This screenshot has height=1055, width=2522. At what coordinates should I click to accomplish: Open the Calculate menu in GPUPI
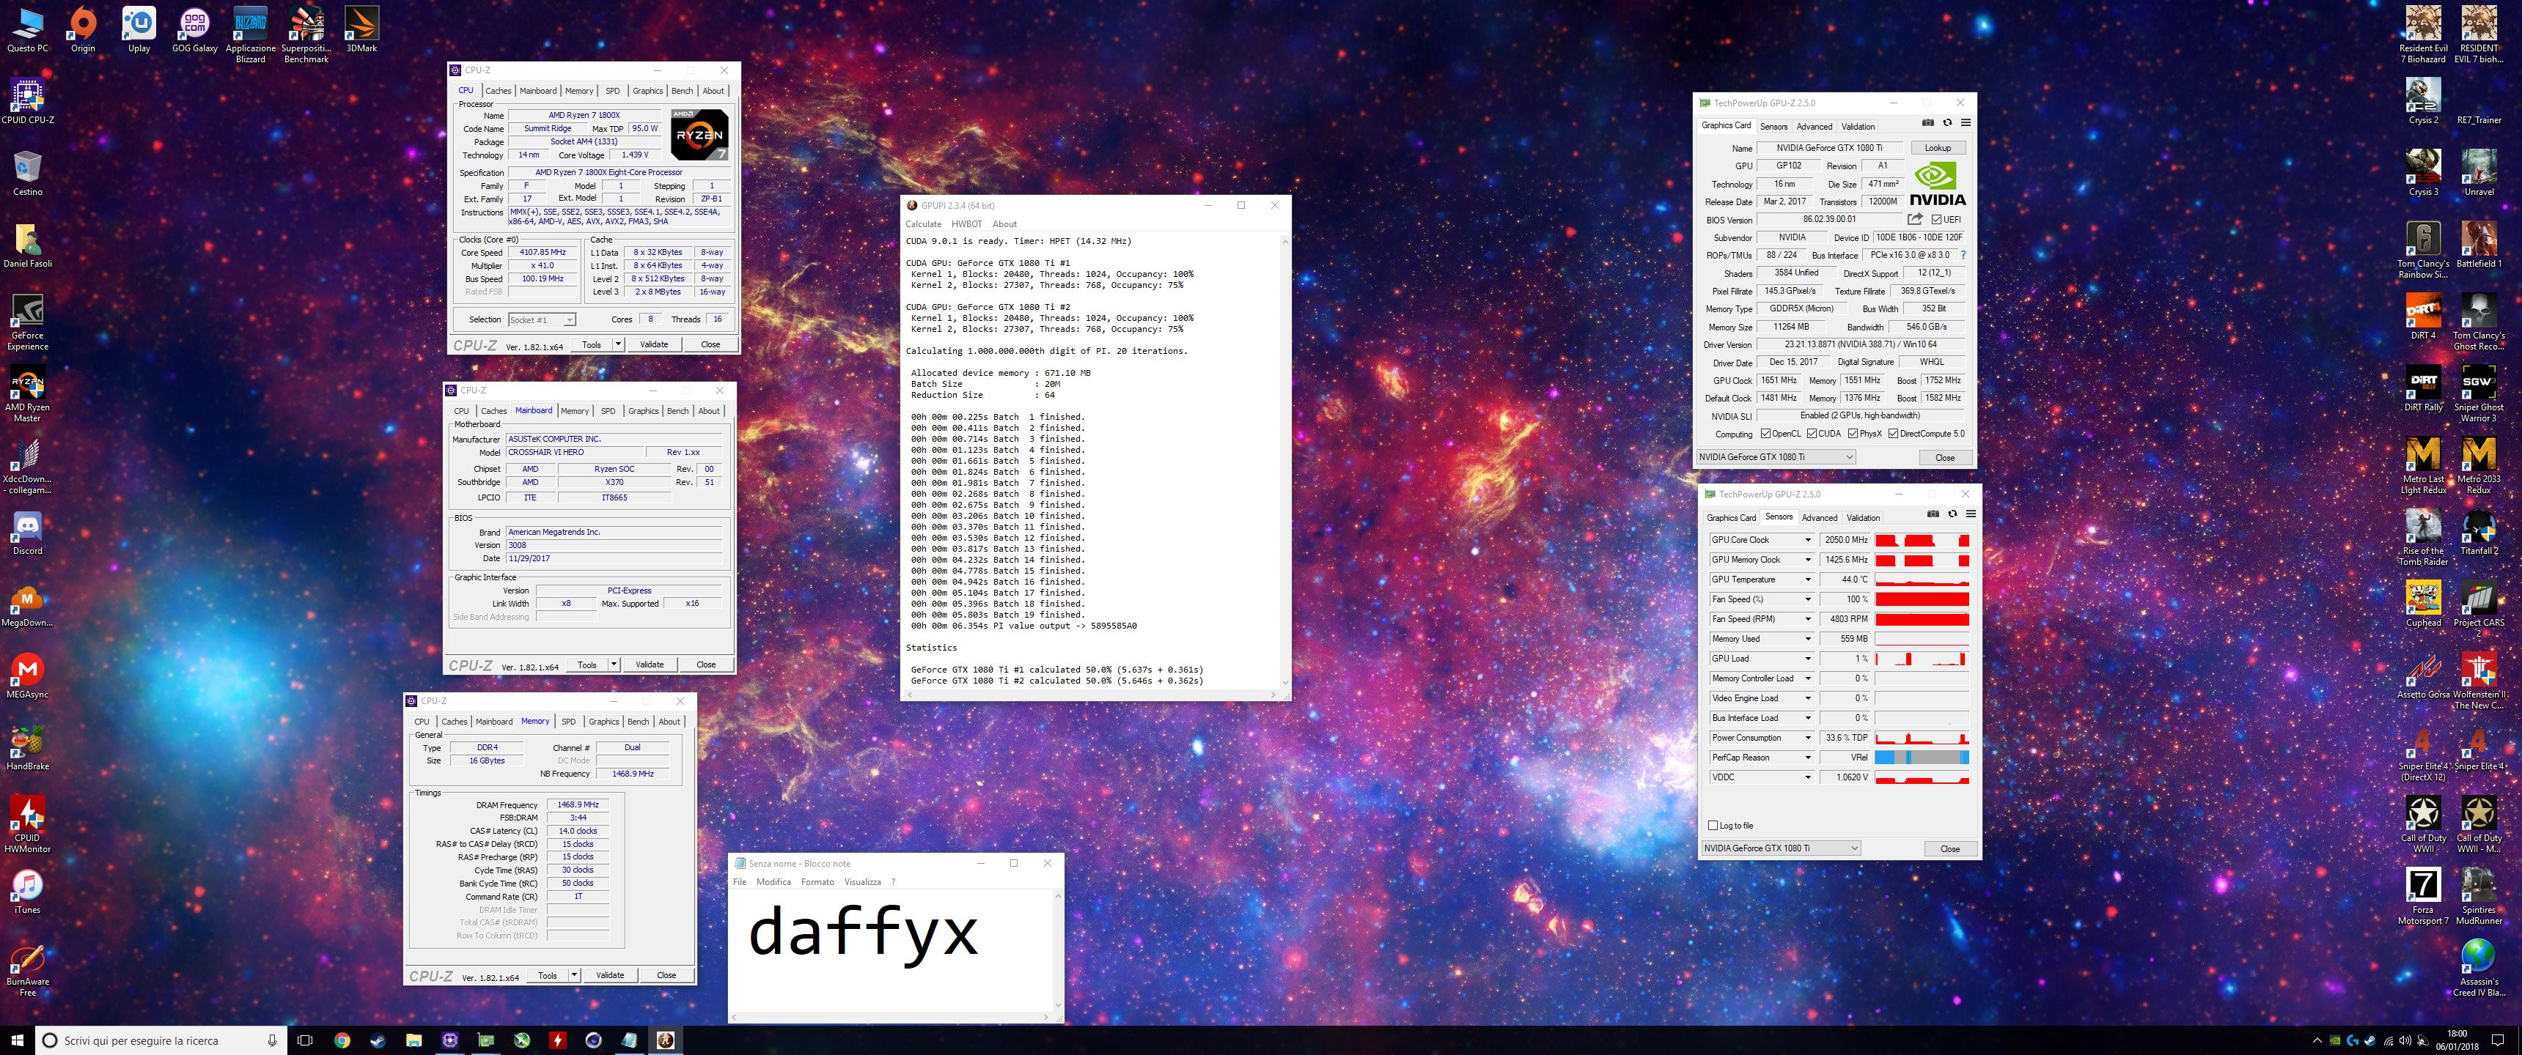pos(923,224)
